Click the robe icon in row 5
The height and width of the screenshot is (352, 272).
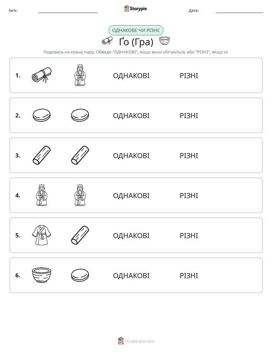tap(42, 235)
